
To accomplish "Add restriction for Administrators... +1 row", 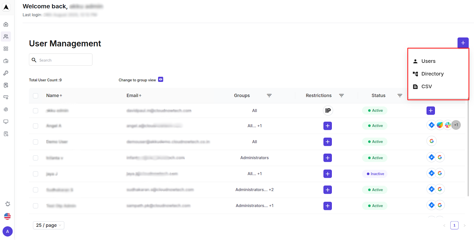I will [328, 206].
